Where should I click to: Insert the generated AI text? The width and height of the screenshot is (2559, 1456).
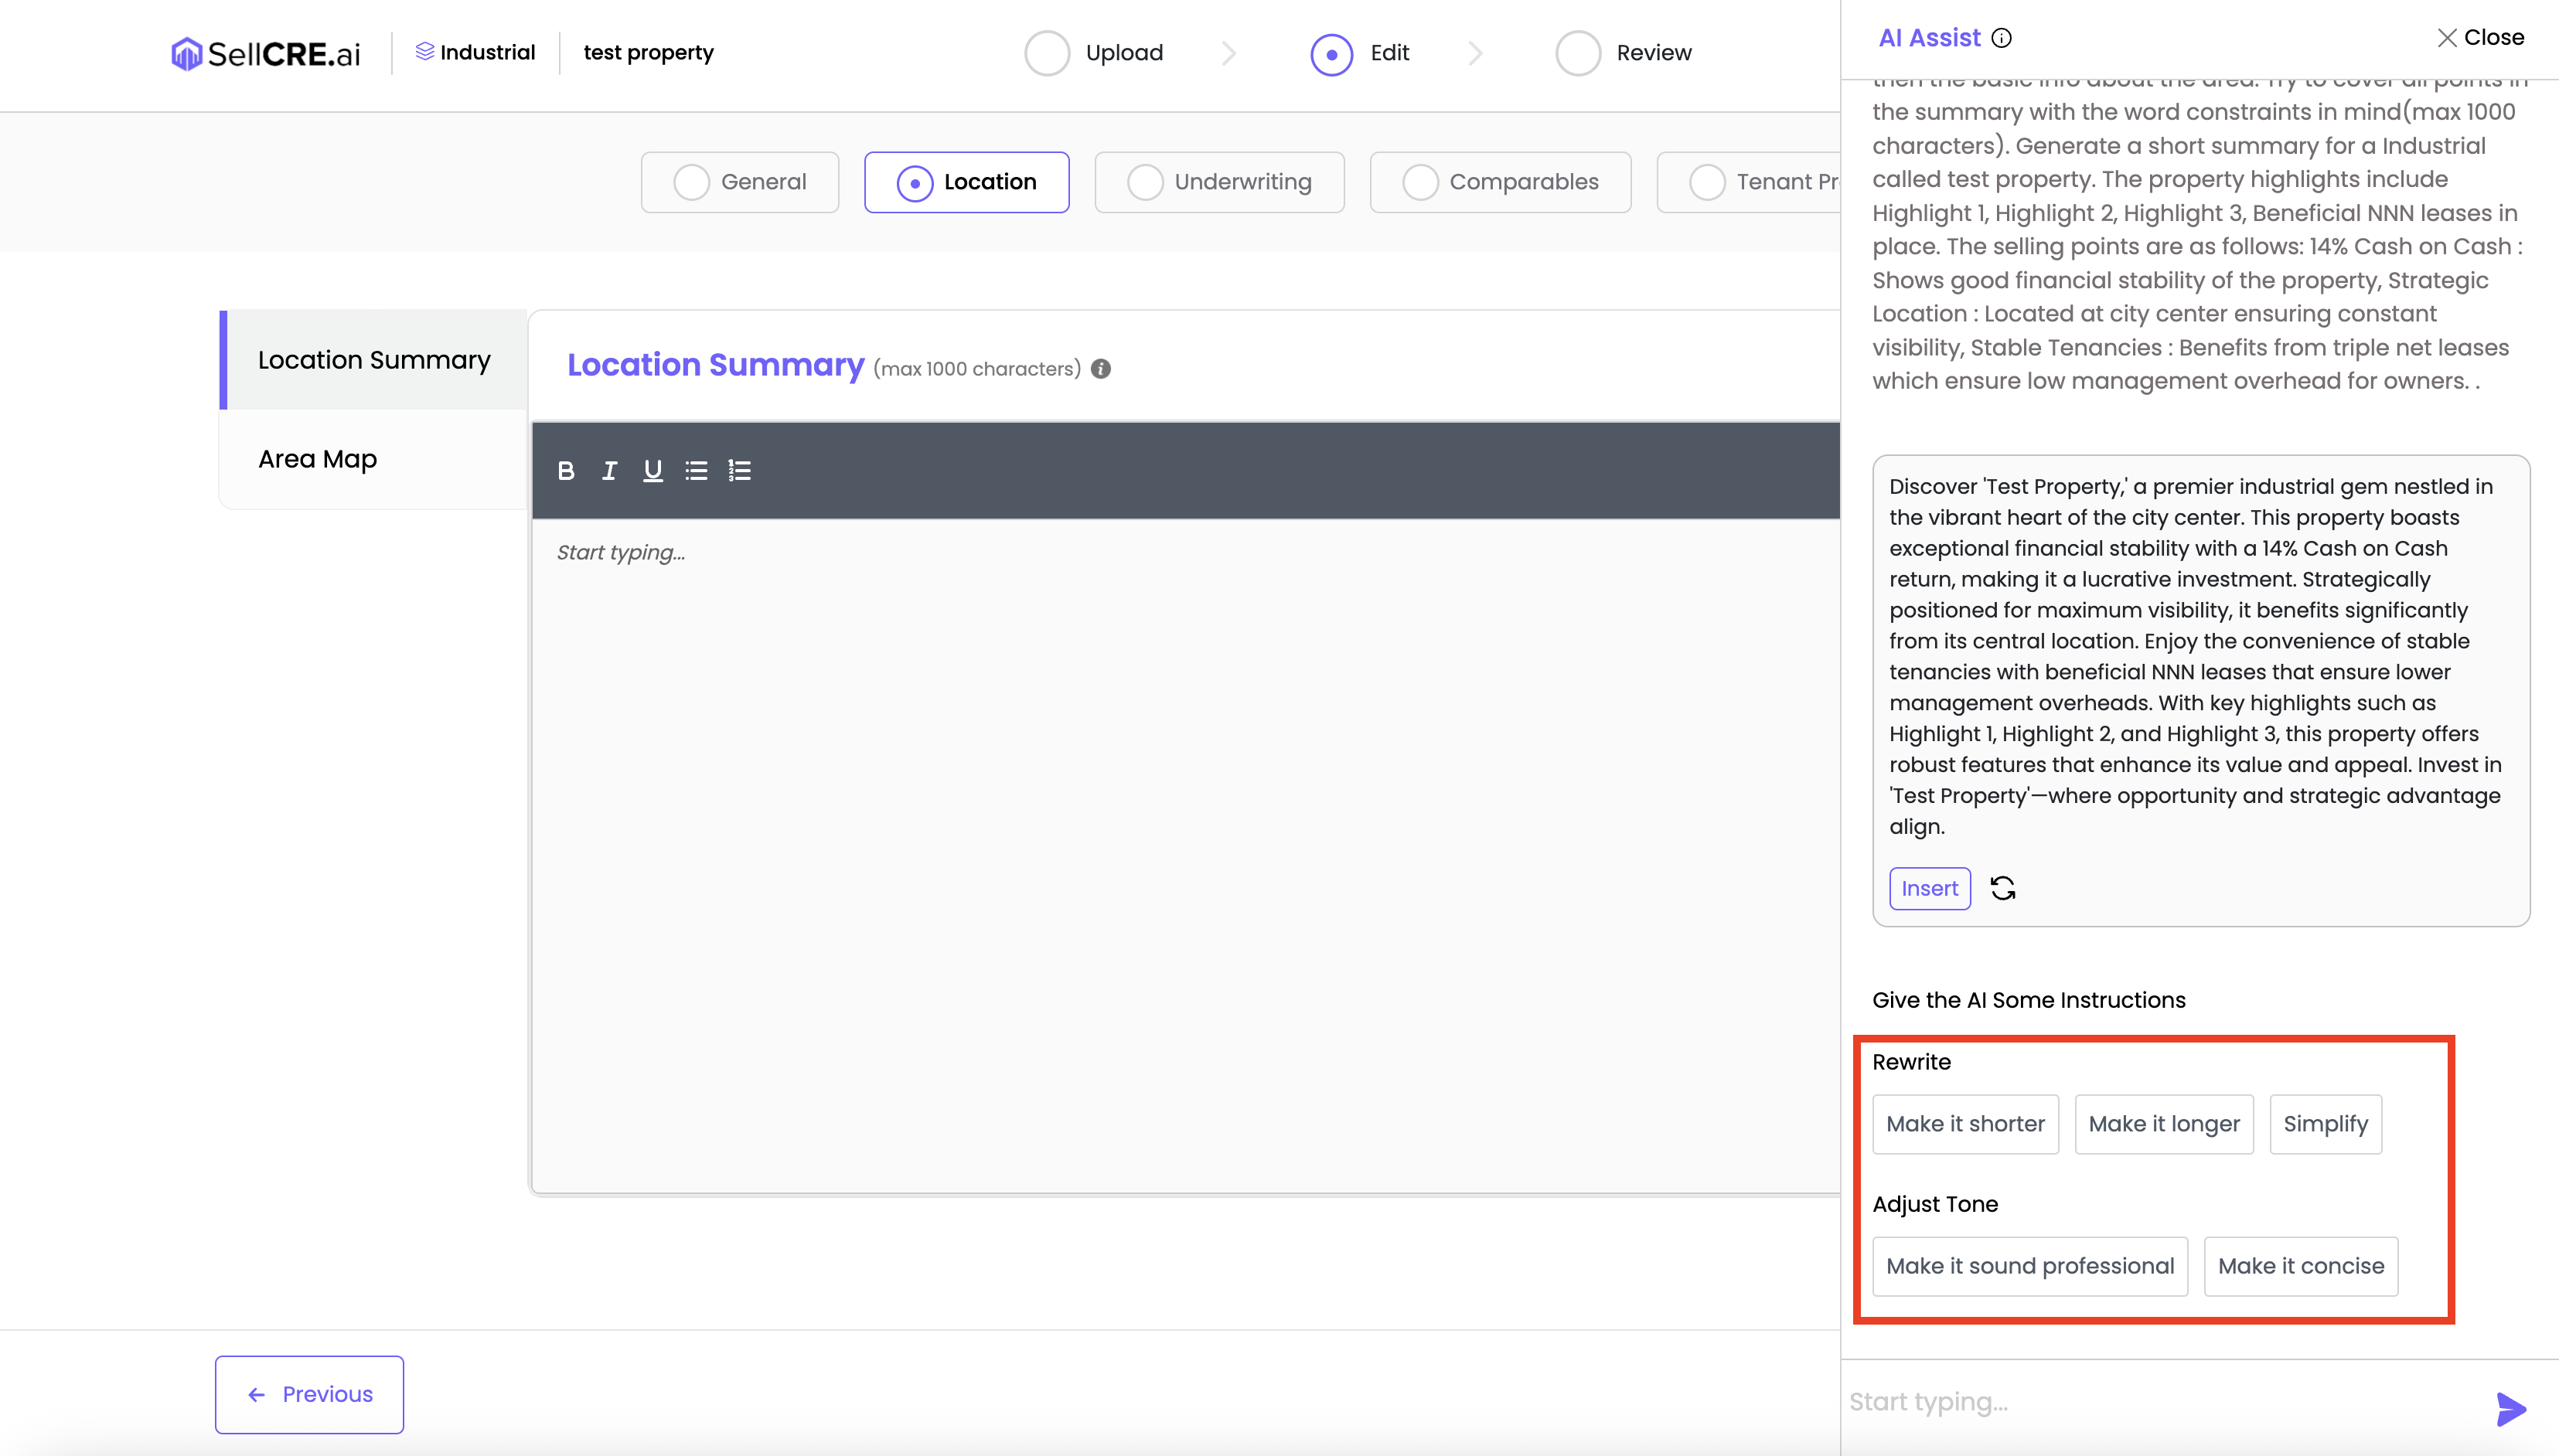click(x=1929, y=888)
